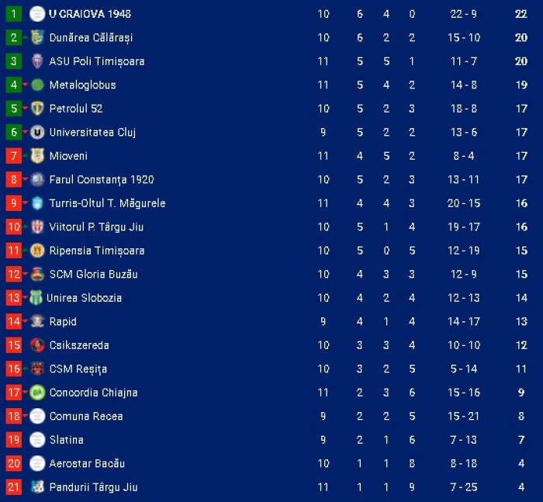Click the red rank 21 badge

click(x=14, y=487)
